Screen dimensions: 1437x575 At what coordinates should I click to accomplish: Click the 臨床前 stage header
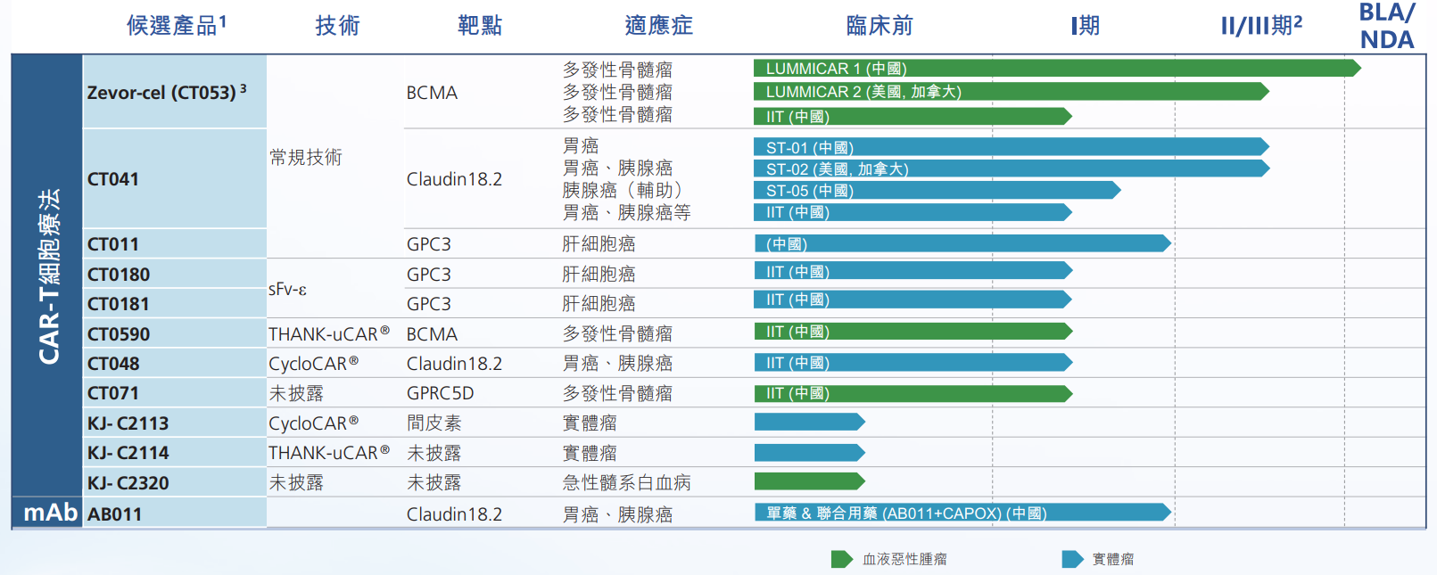tap(879, 26)
